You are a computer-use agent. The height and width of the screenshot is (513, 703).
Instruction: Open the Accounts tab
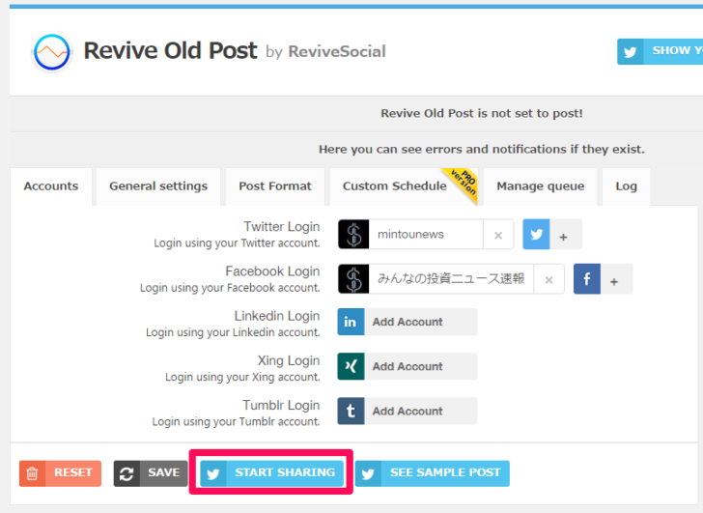(x=51, y=186)
